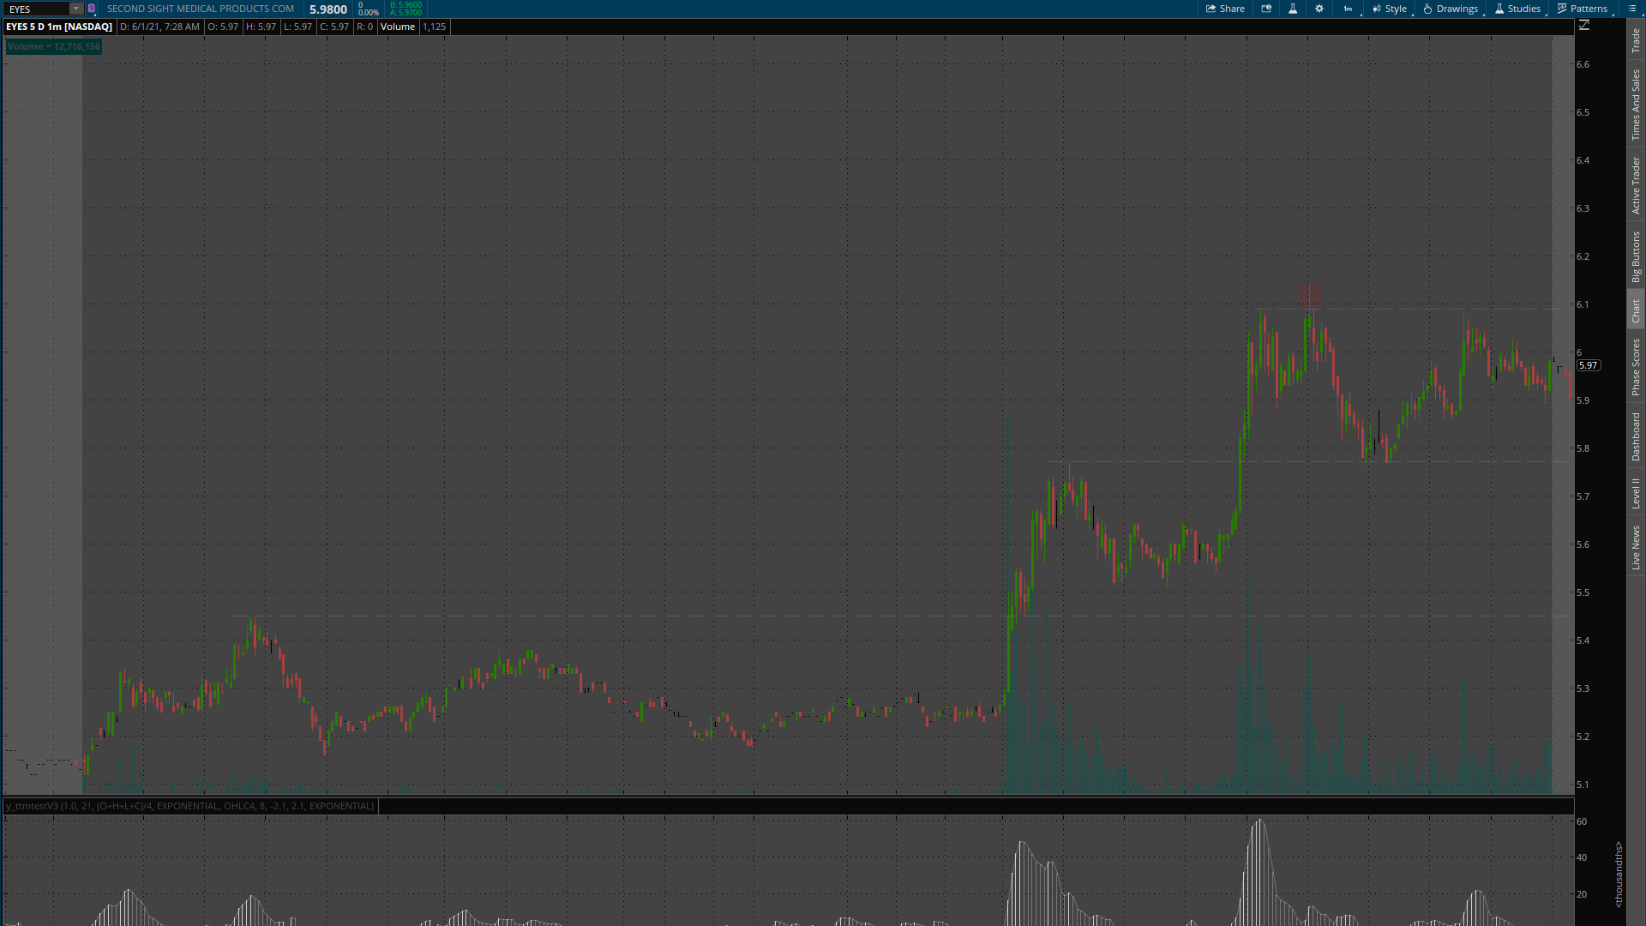Open the Drawings menu
This screenshot has width=1646, height=926.
[x=1451, y=9]
